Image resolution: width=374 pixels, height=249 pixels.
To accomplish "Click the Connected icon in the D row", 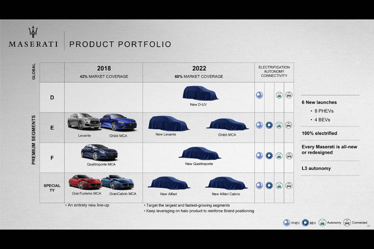I will [289, 95].
